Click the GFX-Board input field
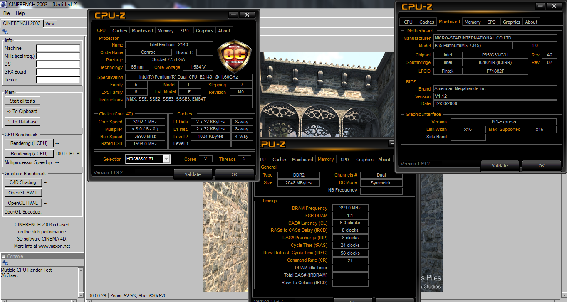567x302 pixels. (x=58, y=72)
